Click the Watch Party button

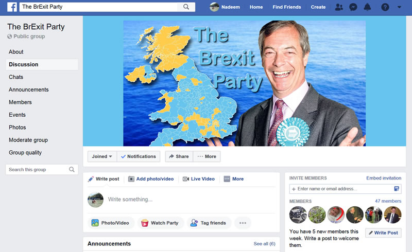point(160,223)
